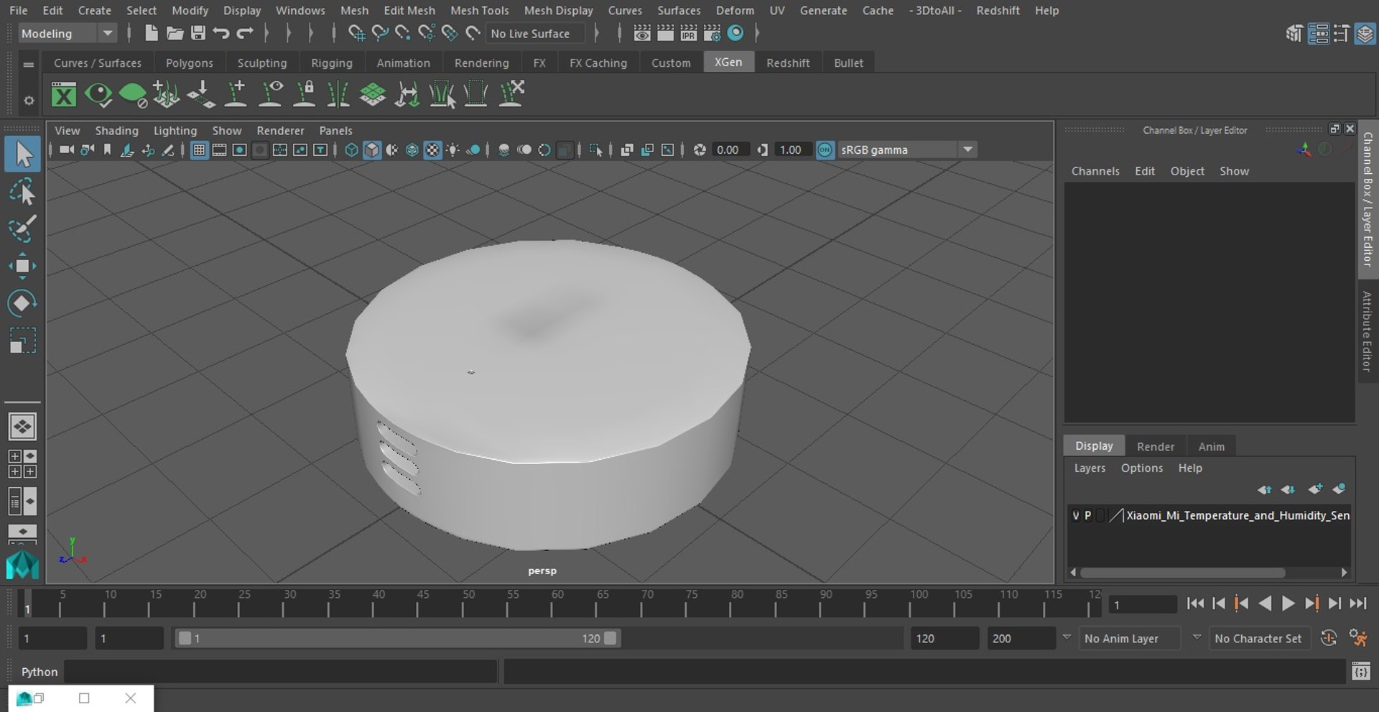This screenshot has width=1379, height=712.
Task: Open the Layers menu in layer editor
Action: [1089, 468]
